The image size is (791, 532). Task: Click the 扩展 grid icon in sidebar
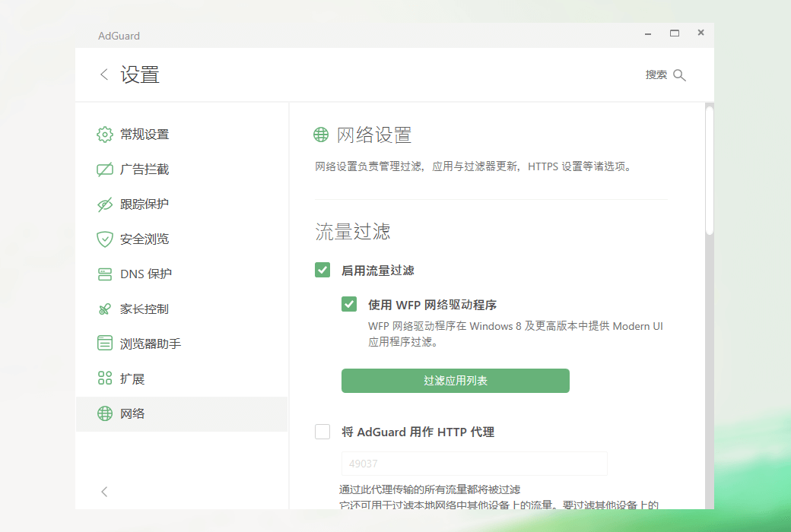(104, 378)
